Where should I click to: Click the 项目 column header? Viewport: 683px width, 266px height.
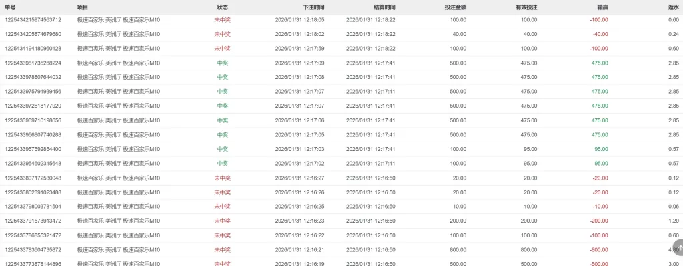tap(83, 7)
